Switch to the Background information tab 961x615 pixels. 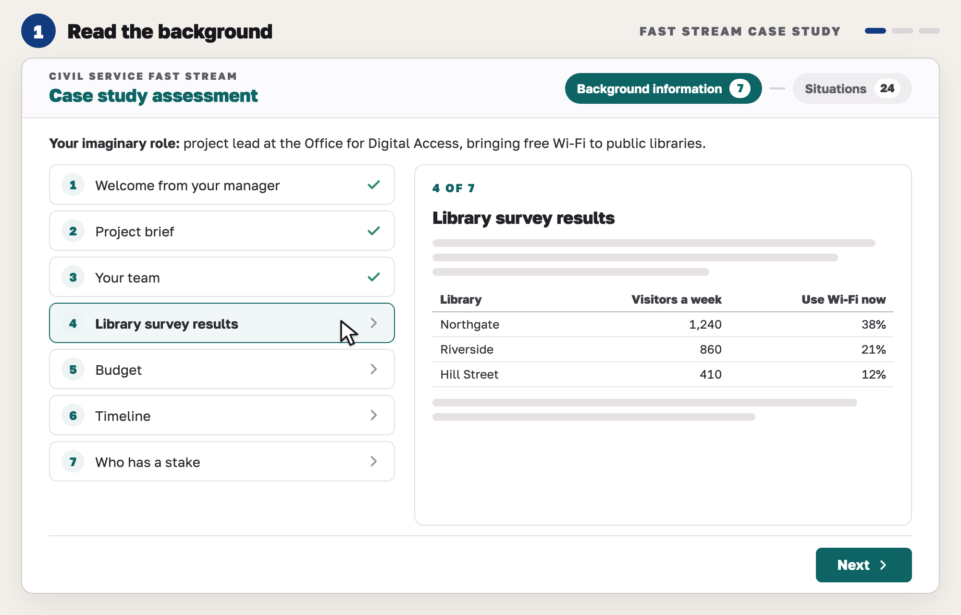(x=663, y=88)
